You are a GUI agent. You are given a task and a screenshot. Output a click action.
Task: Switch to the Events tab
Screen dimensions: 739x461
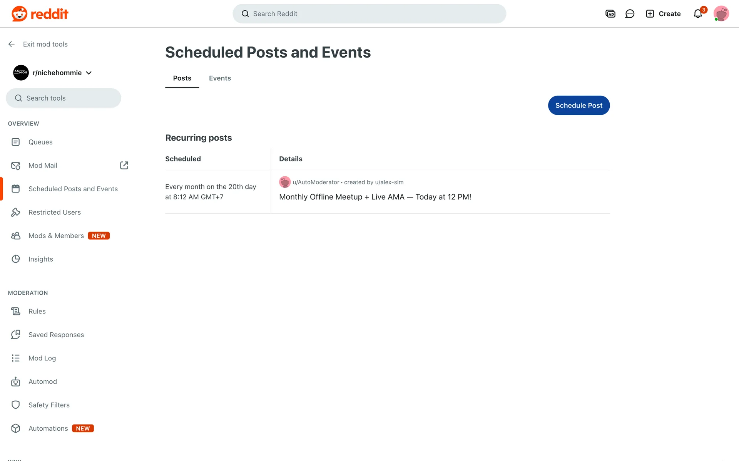(220, 78)
